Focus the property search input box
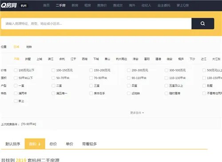This screenshot has height=162, width=222. 96,23
